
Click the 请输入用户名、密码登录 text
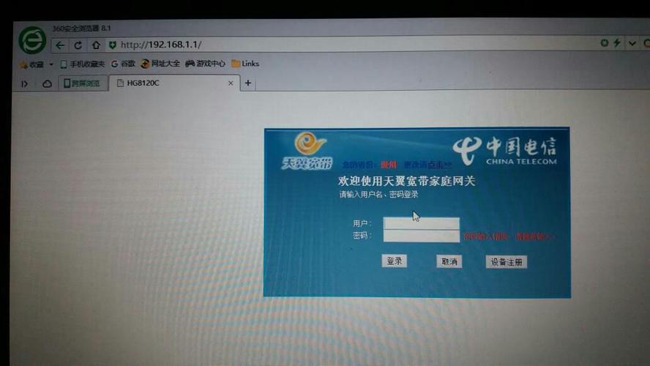378,195
